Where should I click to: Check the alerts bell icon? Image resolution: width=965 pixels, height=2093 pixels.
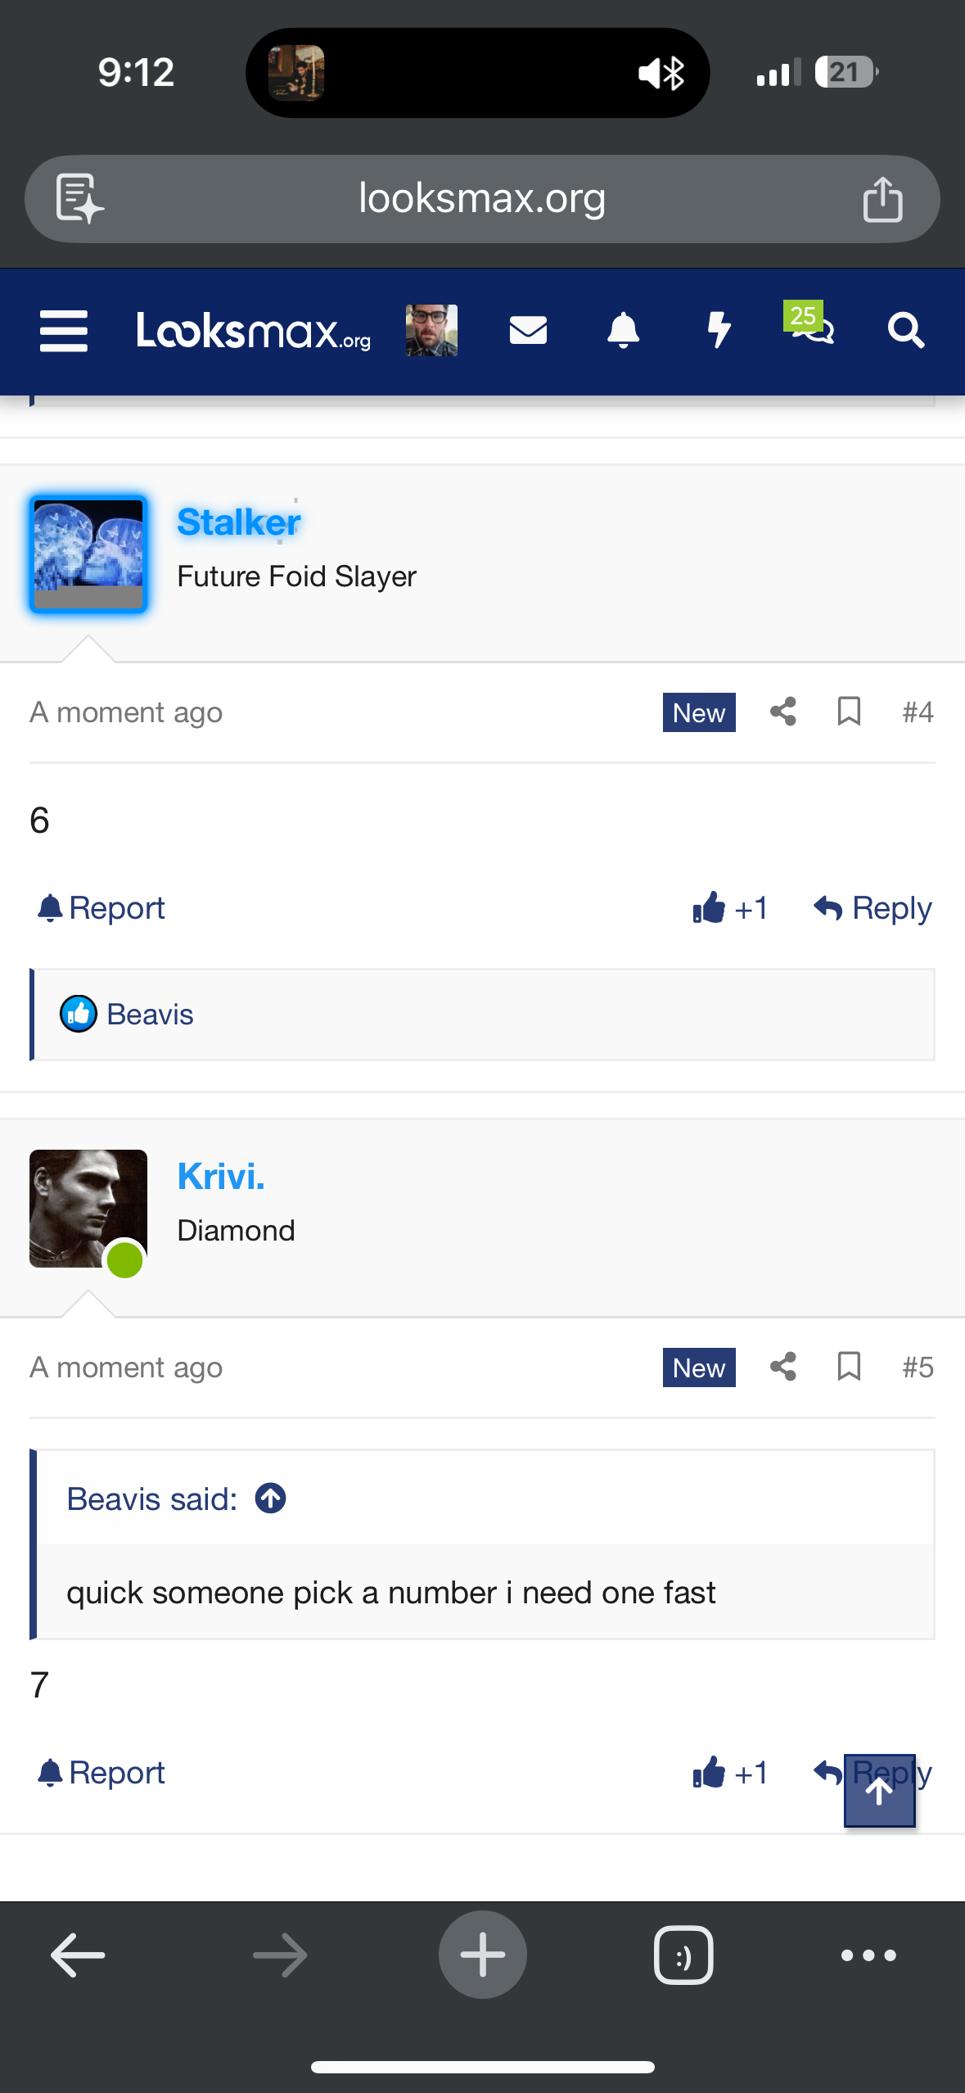point(623,331)
